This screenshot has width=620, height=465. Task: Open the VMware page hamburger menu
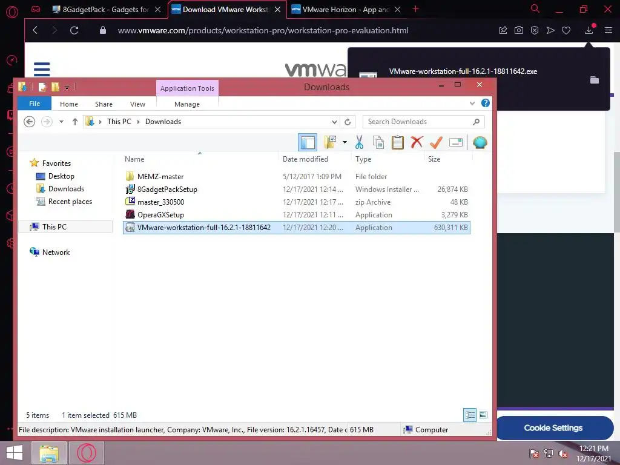[x=42, y=69]
